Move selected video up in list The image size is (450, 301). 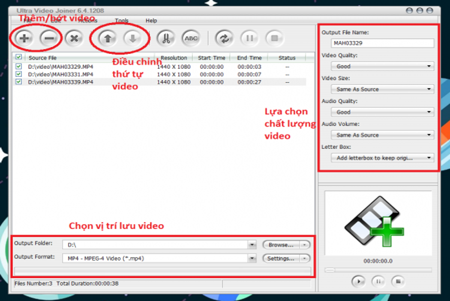(107, 38)
